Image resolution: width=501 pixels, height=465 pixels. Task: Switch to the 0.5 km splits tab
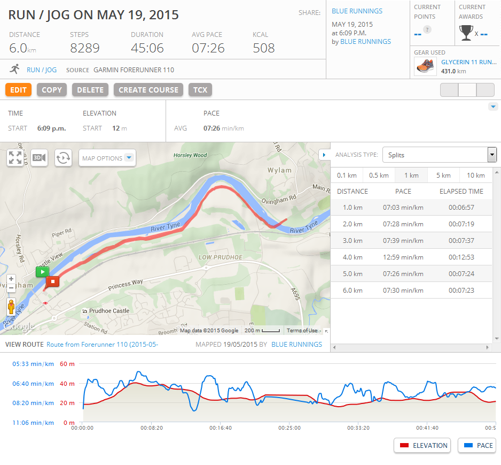(x=378, y=176)
